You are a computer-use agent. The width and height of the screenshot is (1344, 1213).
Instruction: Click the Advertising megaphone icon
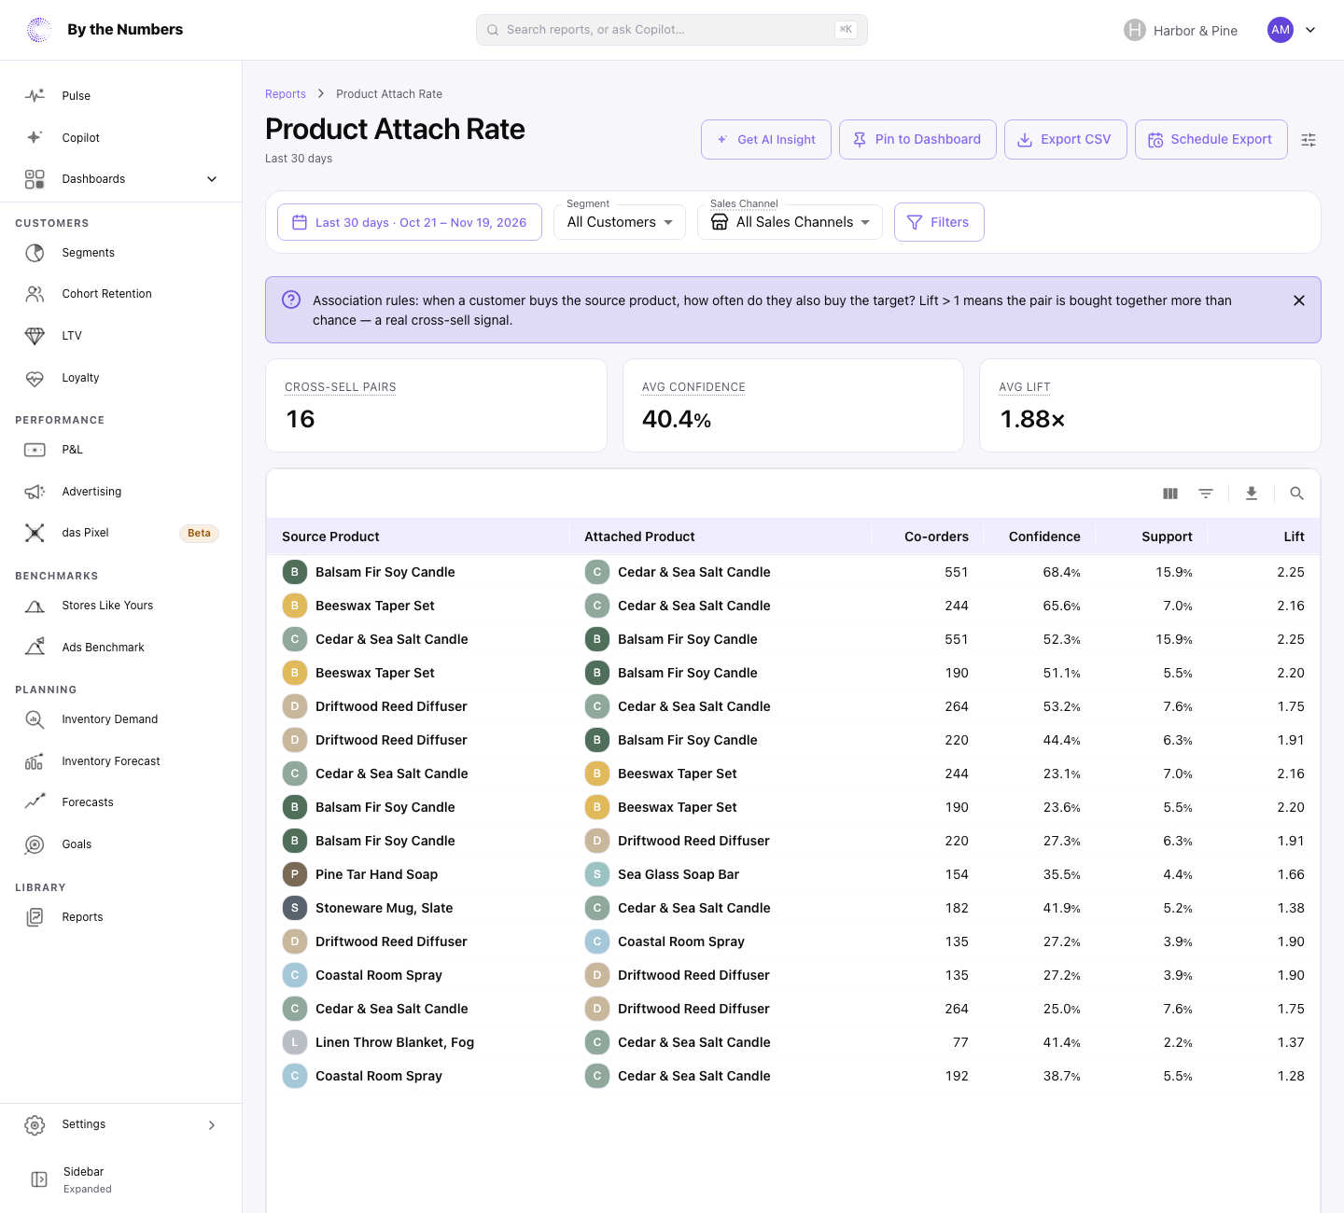point(35,492)
